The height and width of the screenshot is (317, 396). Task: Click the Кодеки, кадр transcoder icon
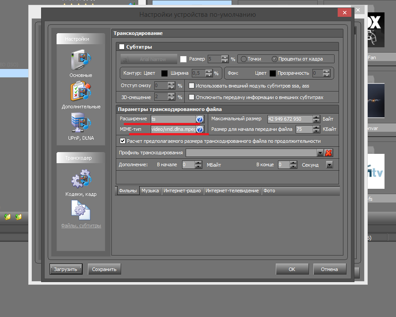point(80,180)
